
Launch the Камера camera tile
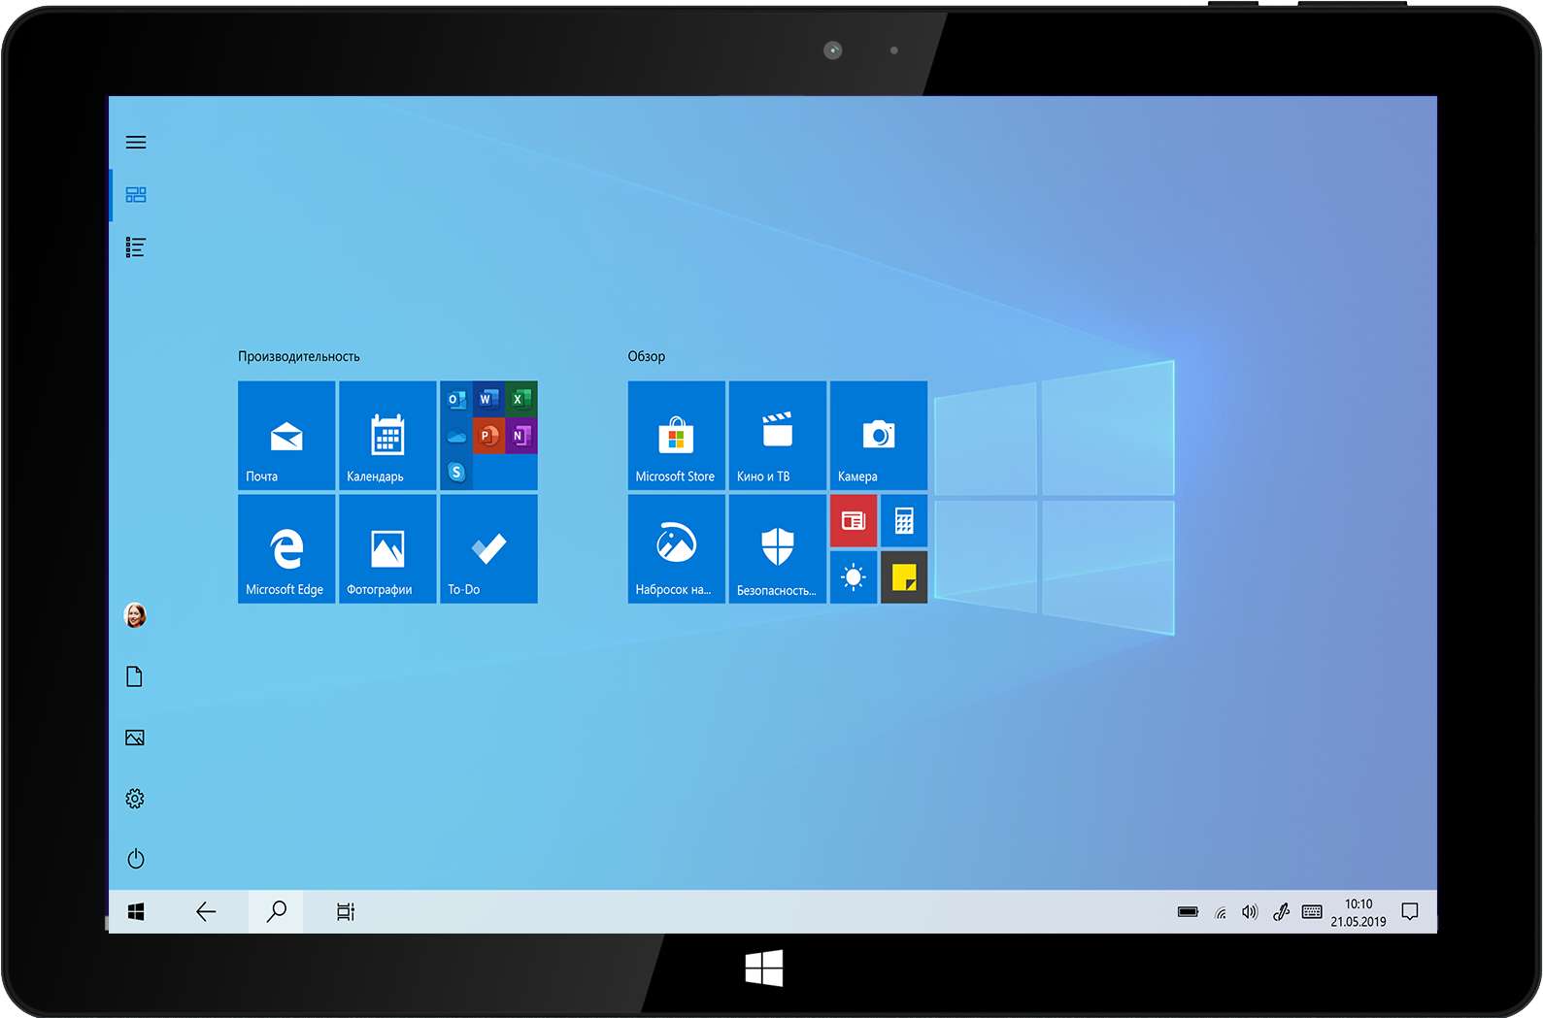pos(878,436)
